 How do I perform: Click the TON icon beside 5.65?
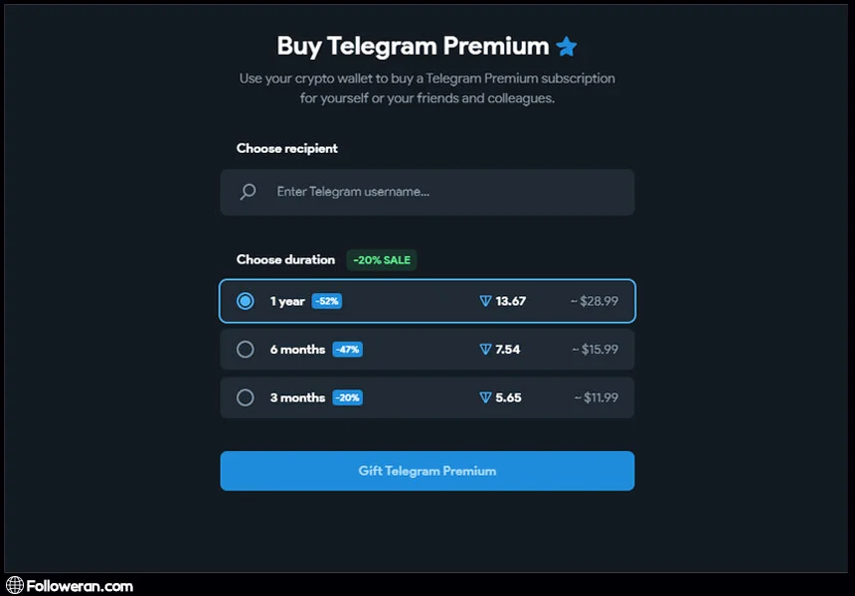[485, 397]
